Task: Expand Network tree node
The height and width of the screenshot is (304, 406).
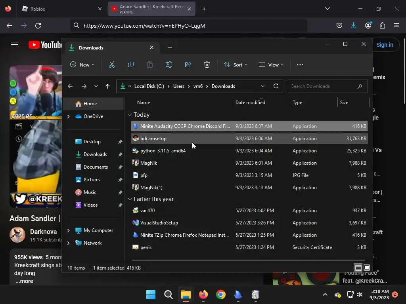Action: pyautogui.click(x=68, y=243)
